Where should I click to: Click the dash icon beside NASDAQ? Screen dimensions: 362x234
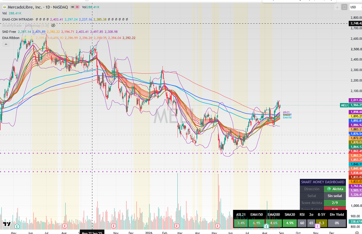72,7
